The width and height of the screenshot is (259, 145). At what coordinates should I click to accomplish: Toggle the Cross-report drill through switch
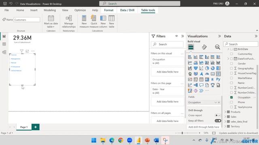(x=218, y=116)
